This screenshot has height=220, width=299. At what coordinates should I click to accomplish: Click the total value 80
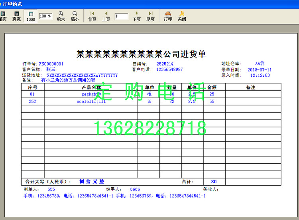point(214,182)
